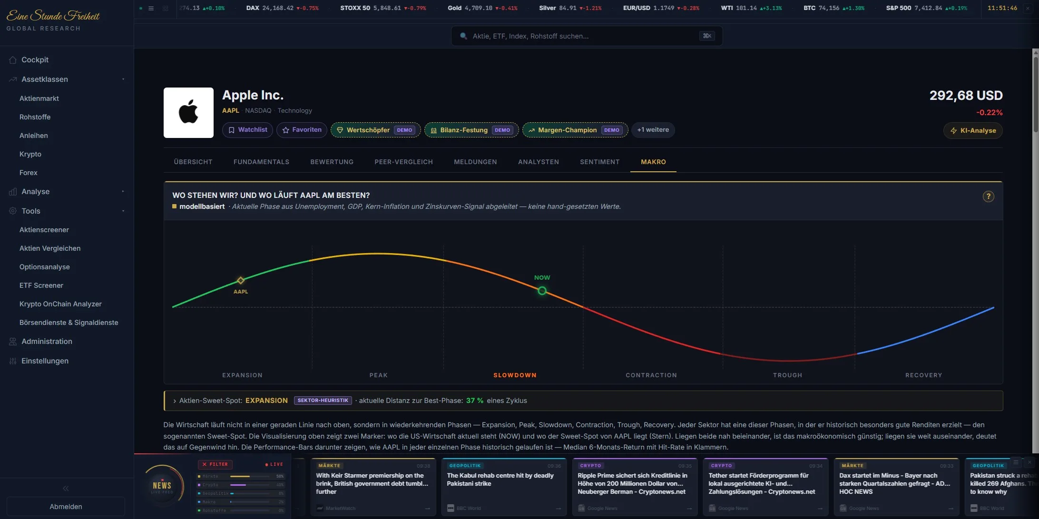Click the Administration users icon
The image size is (1039, 519).
13,342
